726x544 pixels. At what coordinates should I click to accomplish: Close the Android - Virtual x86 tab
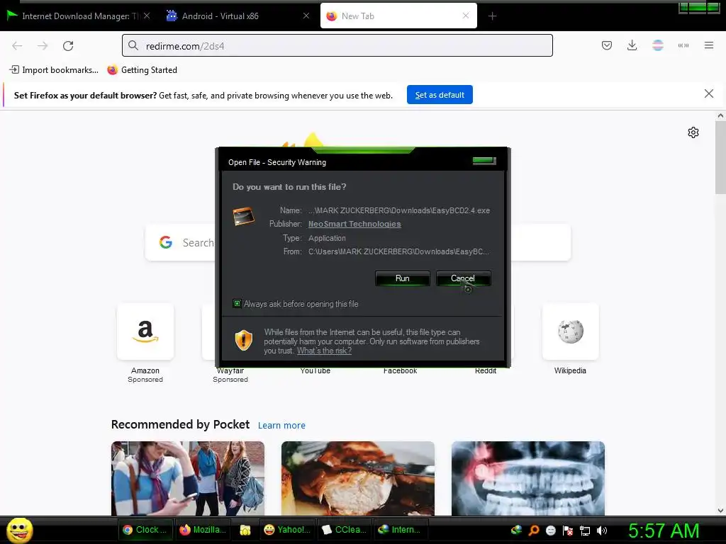[306, 16]
